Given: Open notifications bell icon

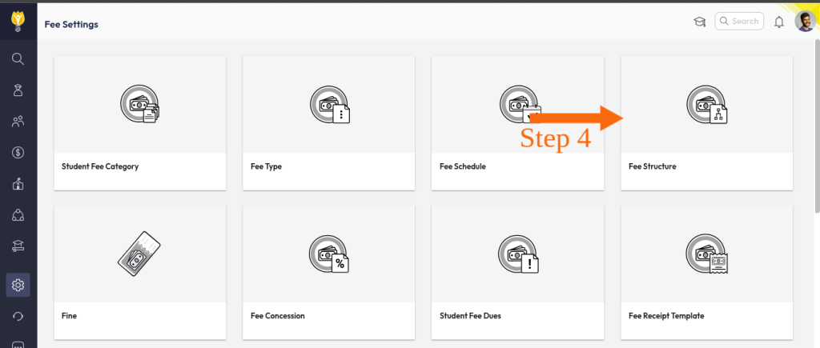Looking at the screenshot, I should [778, 22].
